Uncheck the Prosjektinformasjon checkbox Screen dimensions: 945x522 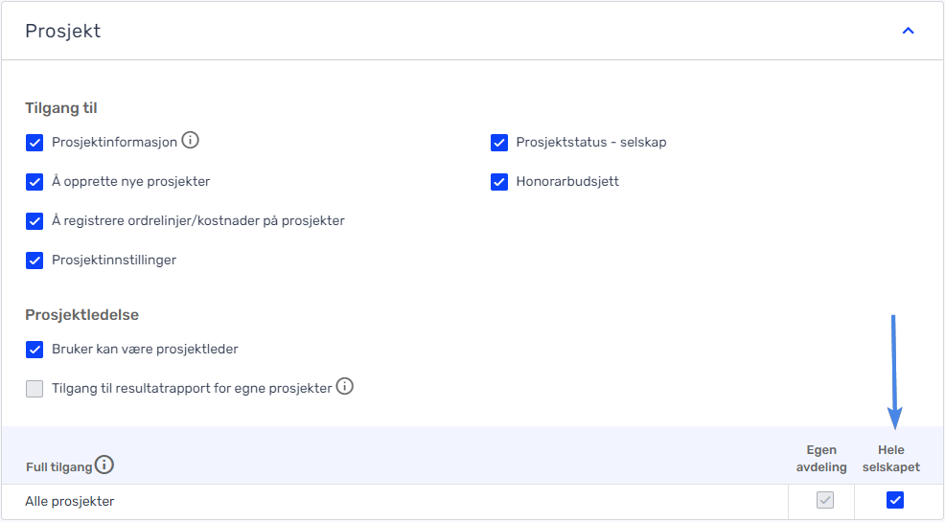point(35,143)
